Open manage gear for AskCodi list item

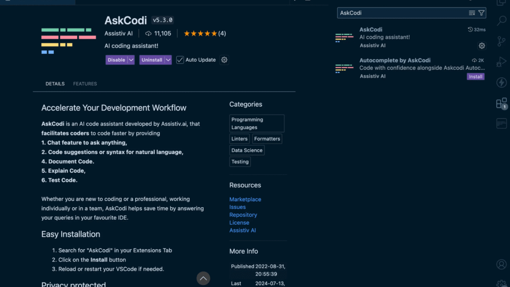pyautogui.click(x=482, y=46)
